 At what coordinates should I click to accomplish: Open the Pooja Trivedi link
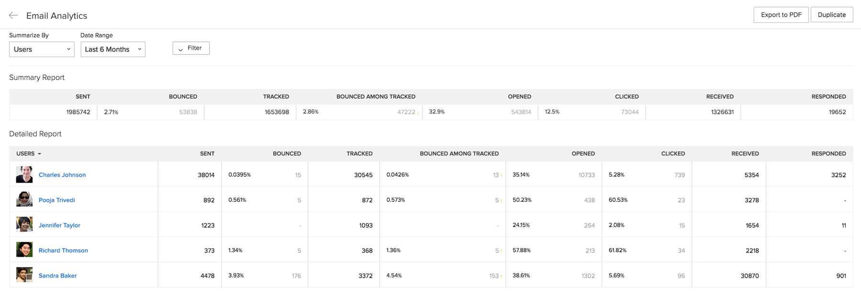[57, 200]
